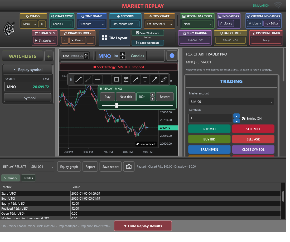This screenshot has width=290, height=242.
Task: Collapse the Replay symbol watchlist
Action: tap(28, 70)
